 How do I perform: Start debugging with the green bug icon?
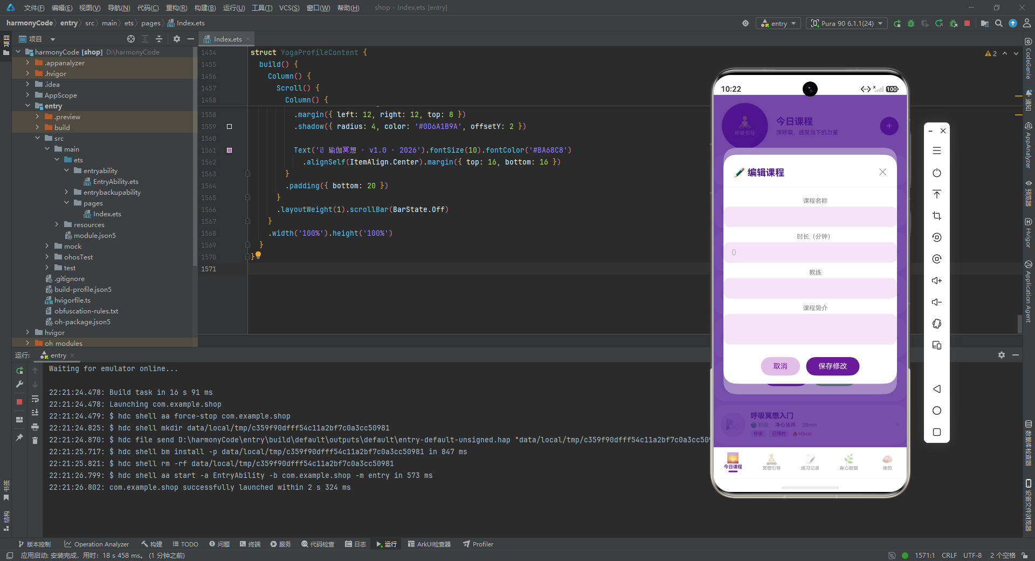click(911, 23)
